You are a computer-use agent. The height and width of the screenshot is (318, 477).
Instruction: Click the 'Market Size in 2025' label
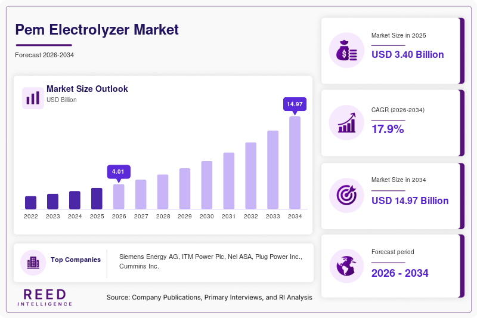[398, 35]
